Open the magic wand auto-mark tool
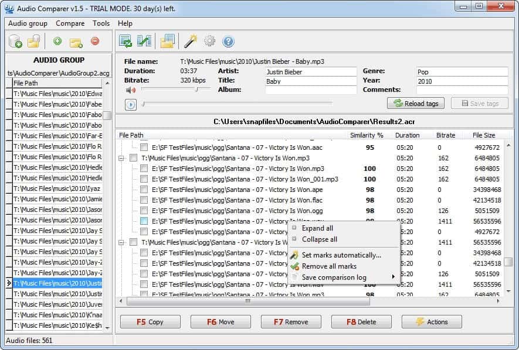Screen dimensions: 519x350 pos(191,41)
